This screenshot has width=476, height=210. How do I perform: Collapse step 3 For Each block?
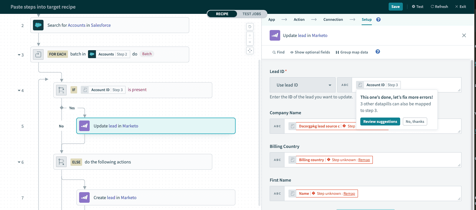(19, 55)
